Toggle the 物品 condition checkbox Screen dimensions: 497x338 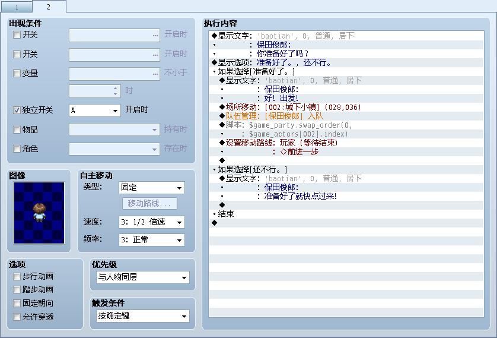[x=17, y=129]
